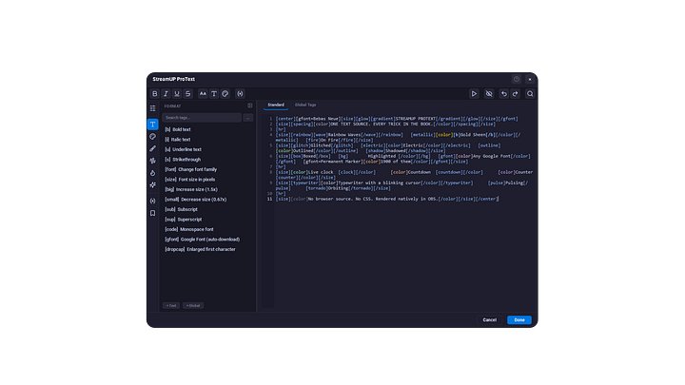This screenshot has width=685, height=385.
Task: Toggle bold formatting in the toolbar
Action: pyautogui.click(x=155, y=94)
